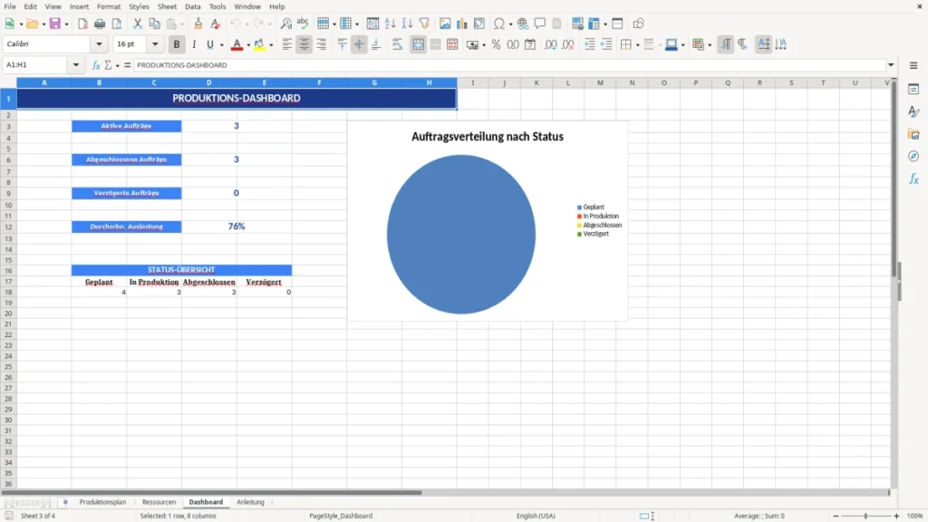Click the Copy icon
Viewport: 928px width, 522px height.
154,24
